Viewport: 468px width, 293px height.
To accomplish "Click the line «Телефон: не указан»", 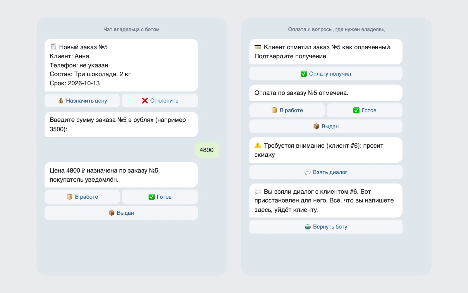I will tap(79, 65).
